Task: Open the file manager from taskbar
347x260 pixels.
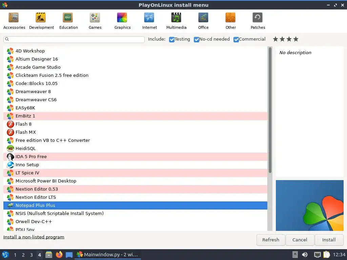Action: pyautogui.click(x=49, y=255)
